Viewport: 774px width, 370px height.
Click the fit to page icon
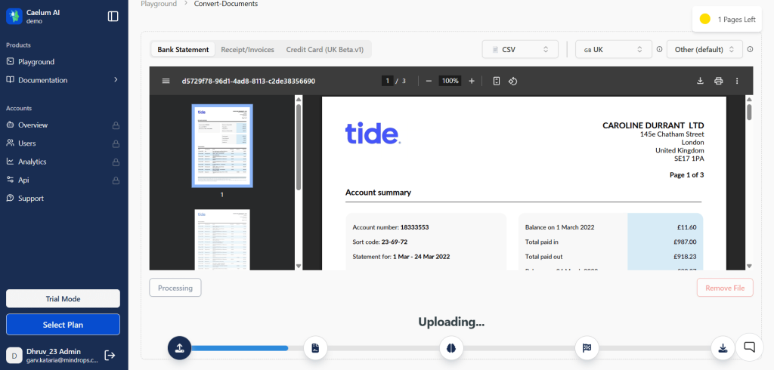(x=497, y=81)
